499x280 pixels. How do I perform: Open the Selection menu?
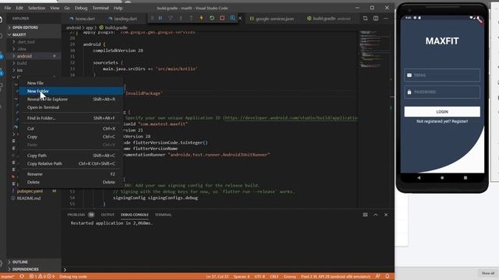[37, 8]
